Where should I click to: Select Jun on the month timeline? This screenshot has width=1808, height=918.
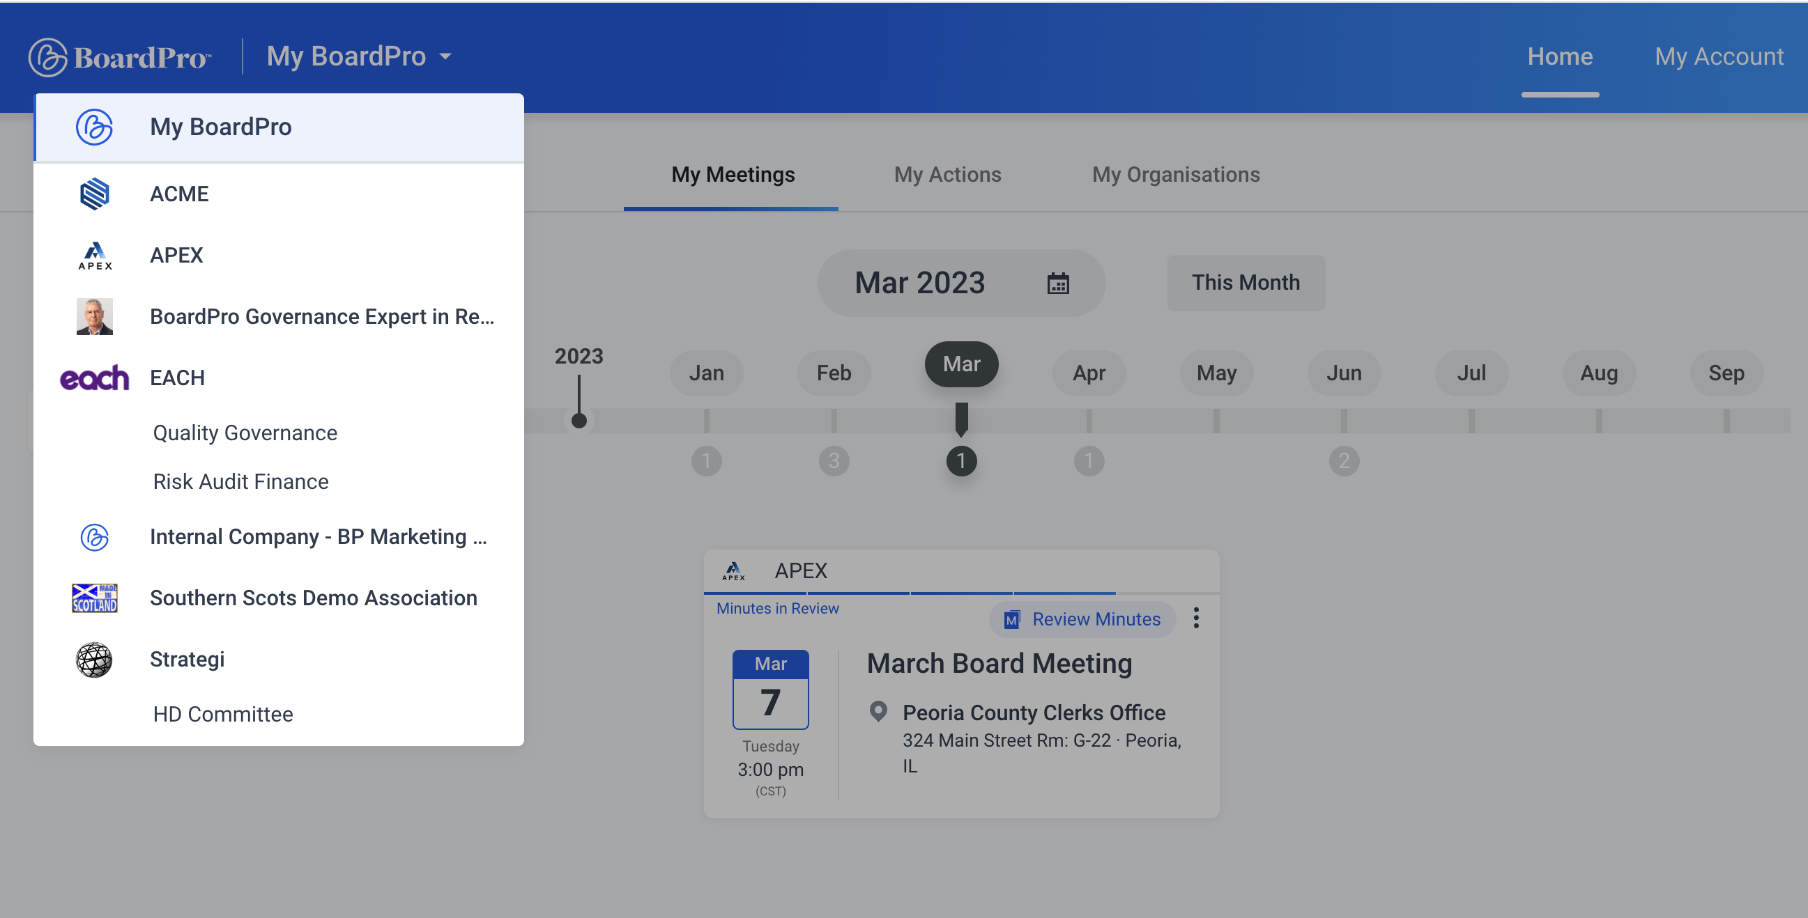pyautogui.click(x=1343, y=373)
